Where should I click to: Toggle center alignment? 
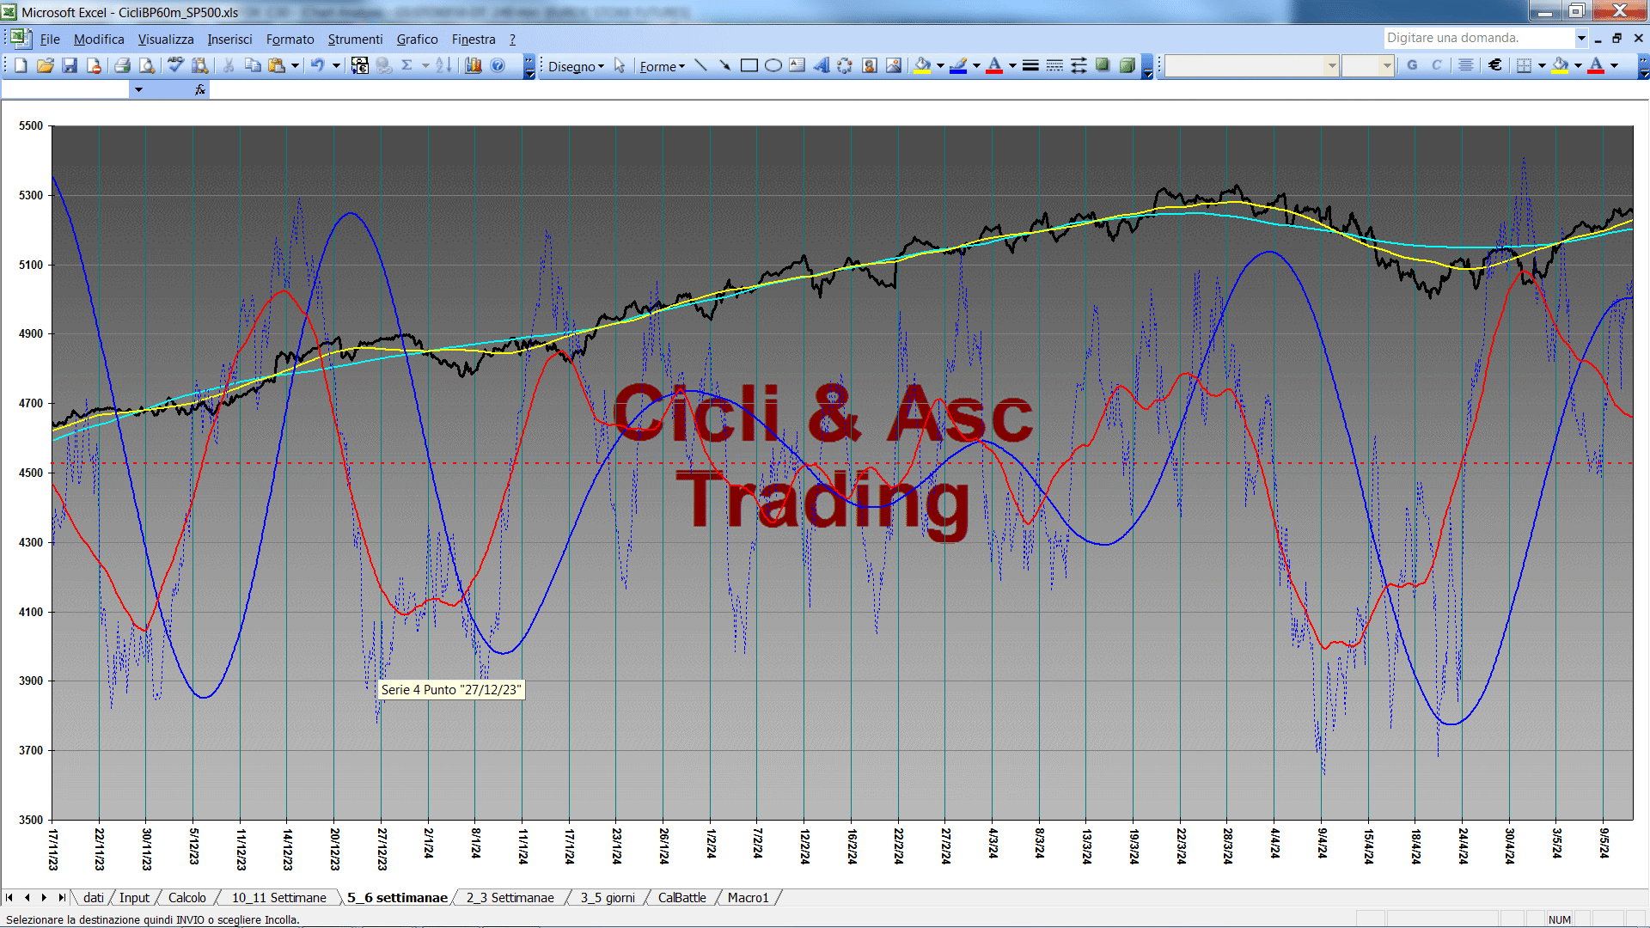1466,65
